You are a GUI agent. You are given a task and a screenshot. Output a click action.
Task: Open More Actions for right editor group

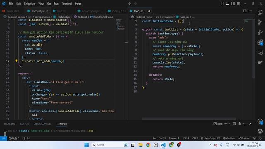coord(250,11)
